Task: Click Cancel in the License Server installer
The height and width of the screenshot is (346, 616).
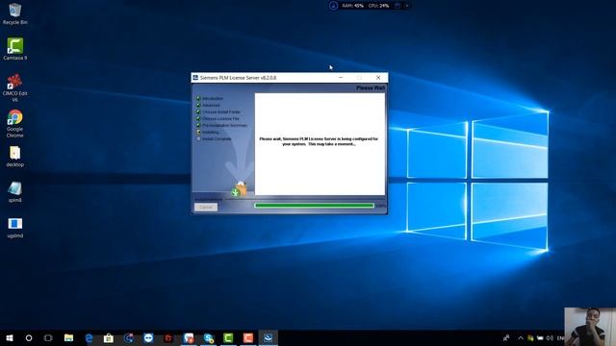Action: click(206, 208)
